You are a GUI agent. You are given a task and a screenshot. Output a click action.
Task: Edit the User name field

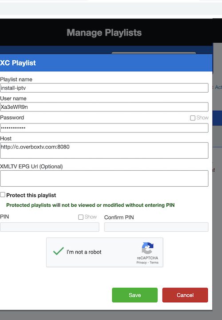click(x=104, y=107)
